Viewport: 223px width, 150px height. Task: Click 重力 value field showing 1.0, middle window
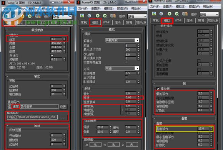click(131, 93)
